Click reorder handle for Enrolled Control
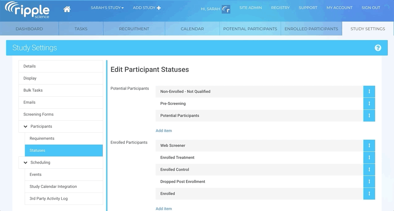 369,170
